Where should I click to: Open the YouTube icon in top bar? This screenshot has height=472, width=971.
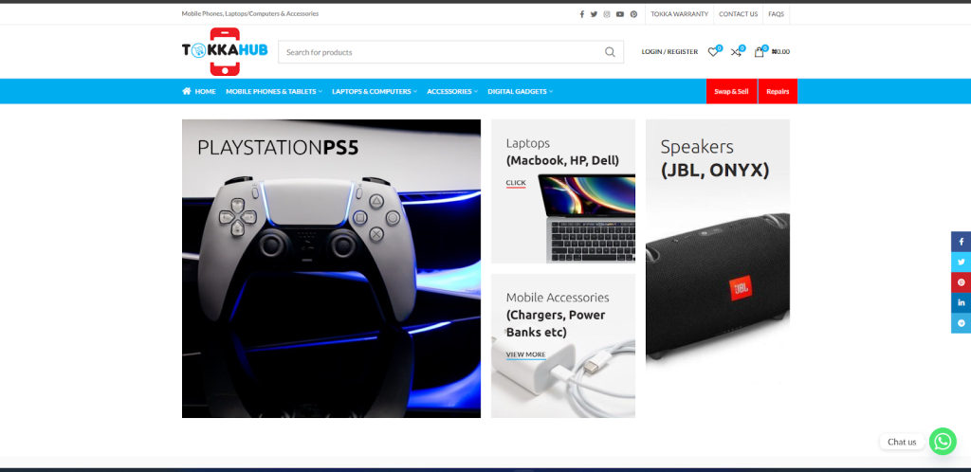[x=620, y=14]
